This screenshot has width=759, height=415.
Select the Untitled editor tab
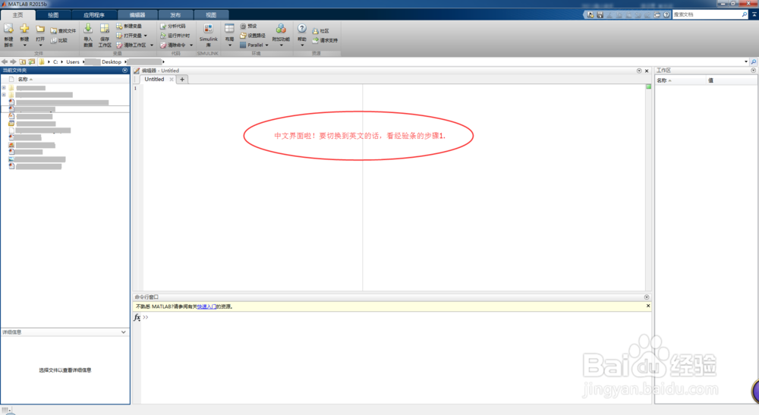pyautogui.click(x=154, y=80)
